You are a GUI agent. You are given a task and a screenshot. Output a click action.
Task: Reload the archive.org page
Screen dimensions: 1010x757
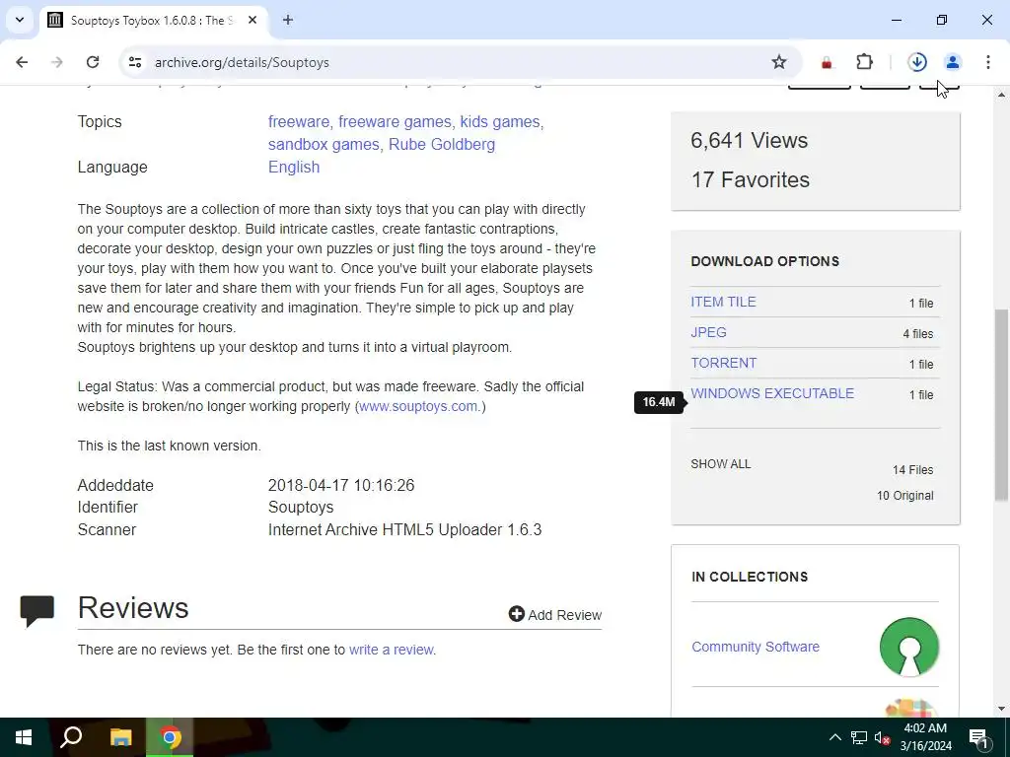pyautogui.click(x=93, y=62)
